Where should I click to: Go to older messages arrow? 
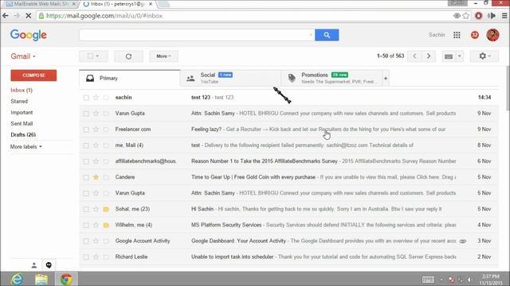429,56
